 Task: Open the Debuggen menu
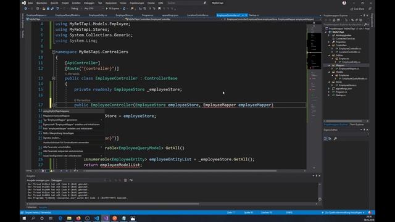click(89, 3)
